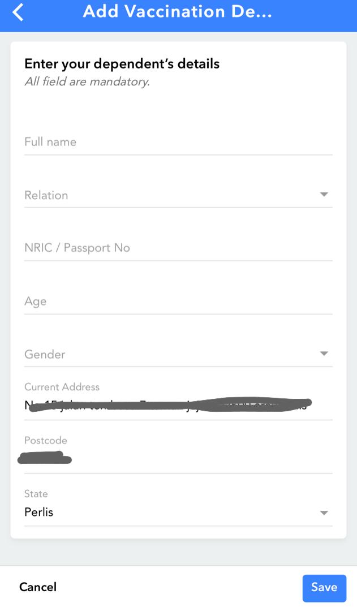Click the redacted Current Address text

tap(170, 405)
